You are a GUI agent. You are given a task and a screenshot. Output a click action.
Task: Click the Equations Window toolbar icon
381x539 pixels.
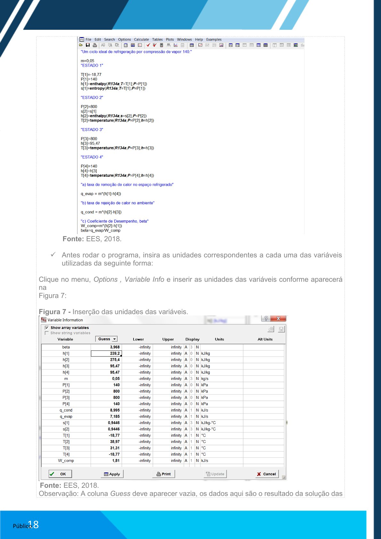[x=231, y=45]
